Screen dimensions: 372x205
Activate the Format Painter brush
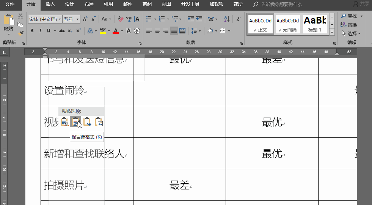click(20, 33)
